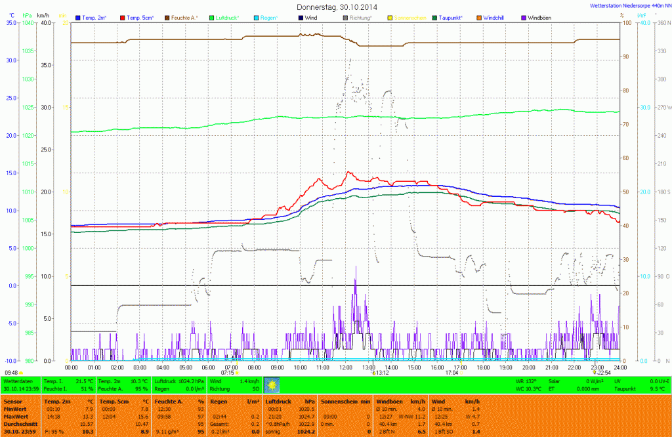Click the dark blue Wind legend square
The image size is (672, 437).
[x=301, y=16]
